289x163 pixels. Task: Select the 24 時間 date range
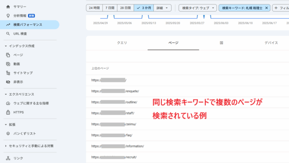coord(94,8)
